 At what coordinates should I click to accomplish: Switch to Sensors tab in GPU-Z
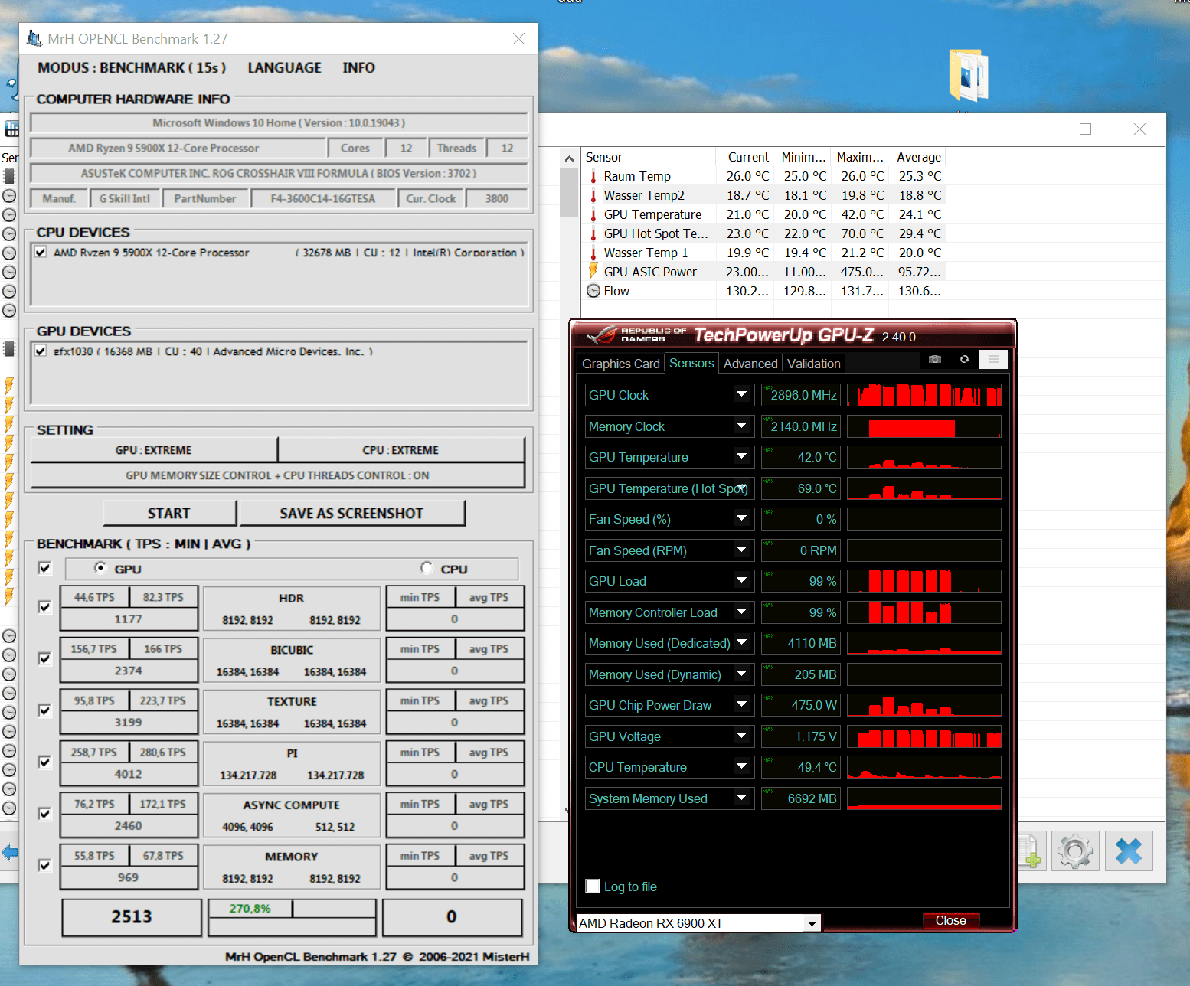click(x=691, y=363)
